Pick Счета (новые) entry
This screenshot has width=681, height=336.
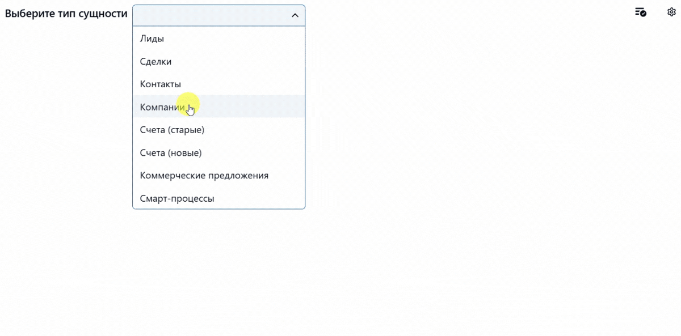(218, 152)
